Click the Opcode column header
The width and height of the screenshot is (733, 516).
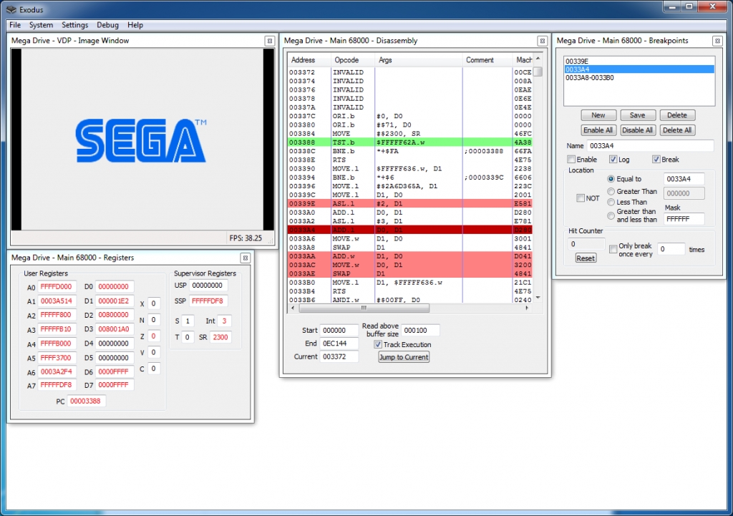[352, 60]
